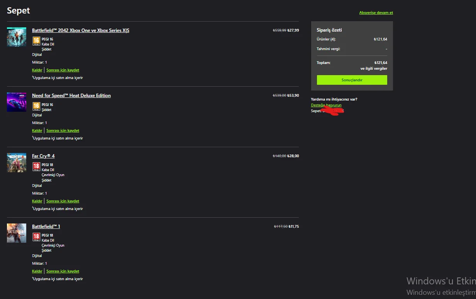Click the PEGI 18 badge for Battlefield 1
The width and height of the screenshot is (476, 299).
click(36, 237)
